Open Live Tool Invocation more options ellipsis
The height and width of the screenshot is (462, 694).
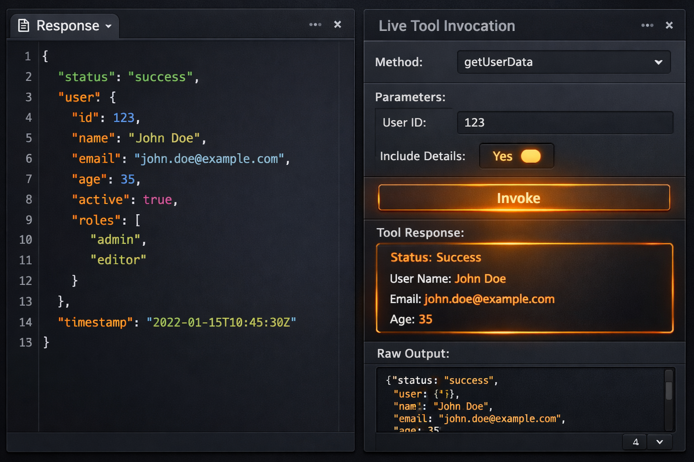(647, 25)
